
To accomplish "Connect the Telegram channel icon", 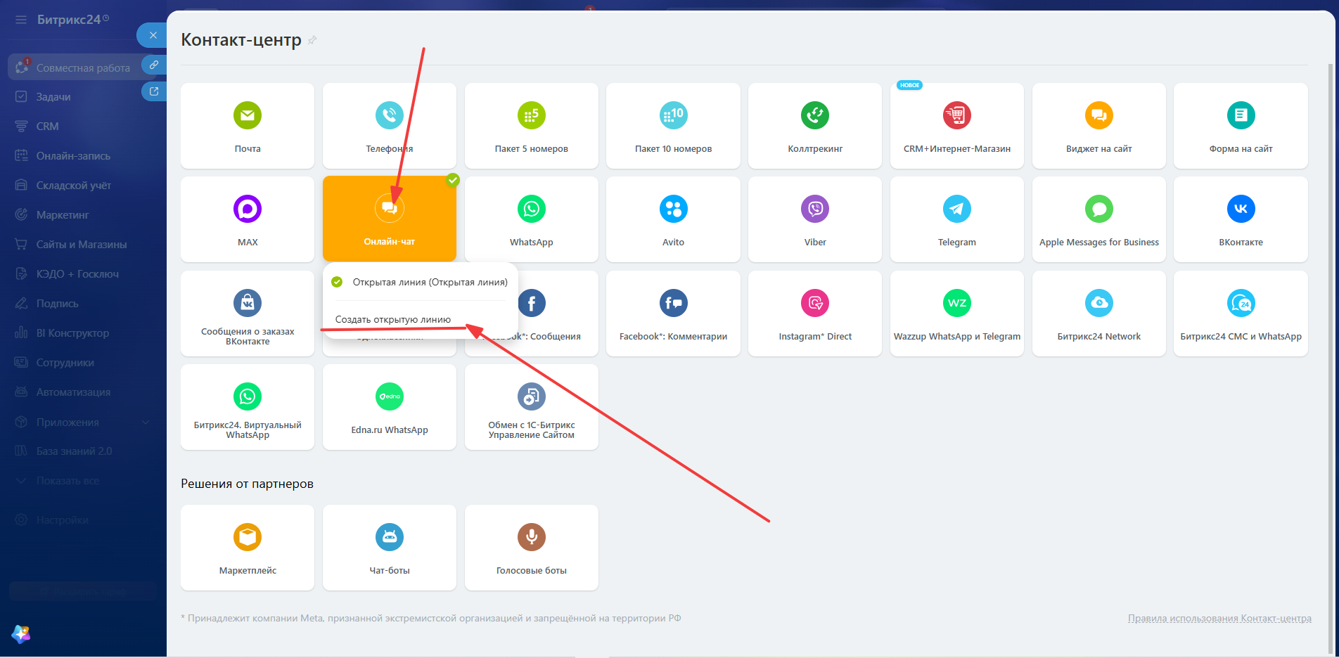I will (957, 209).
